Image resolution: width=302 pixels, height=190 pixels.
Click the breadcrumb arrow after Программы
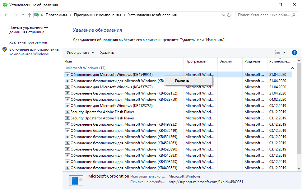point(70,15)
